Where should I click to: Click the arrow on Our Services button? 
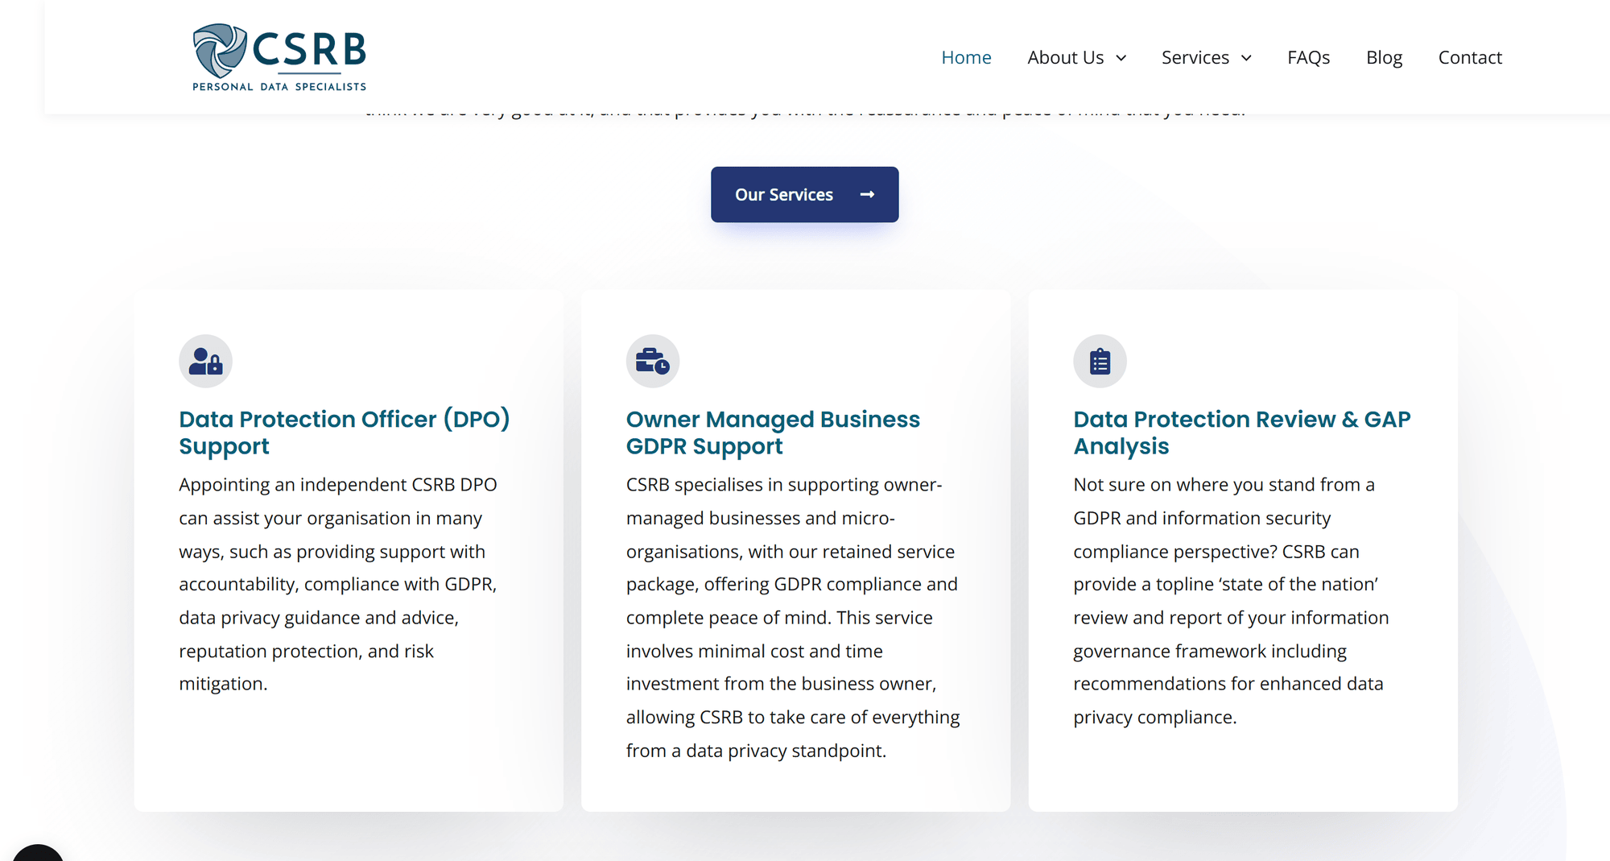pos(867,195)
